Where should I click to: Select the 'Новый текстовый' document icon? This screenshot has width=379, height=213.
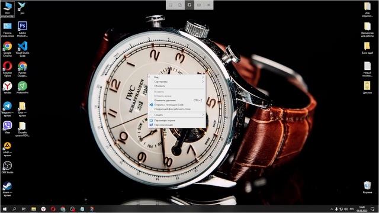[367, 69]
